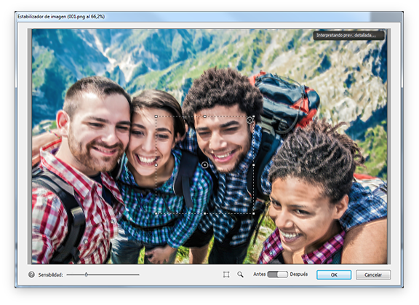Open help with the question mark icon
419x305 pixels.
point(31,274)
